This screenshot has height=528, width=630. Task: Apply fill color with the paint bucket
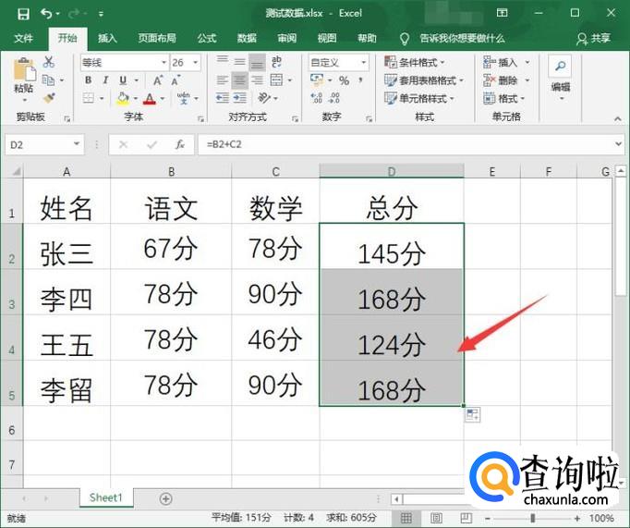point(123,98)
